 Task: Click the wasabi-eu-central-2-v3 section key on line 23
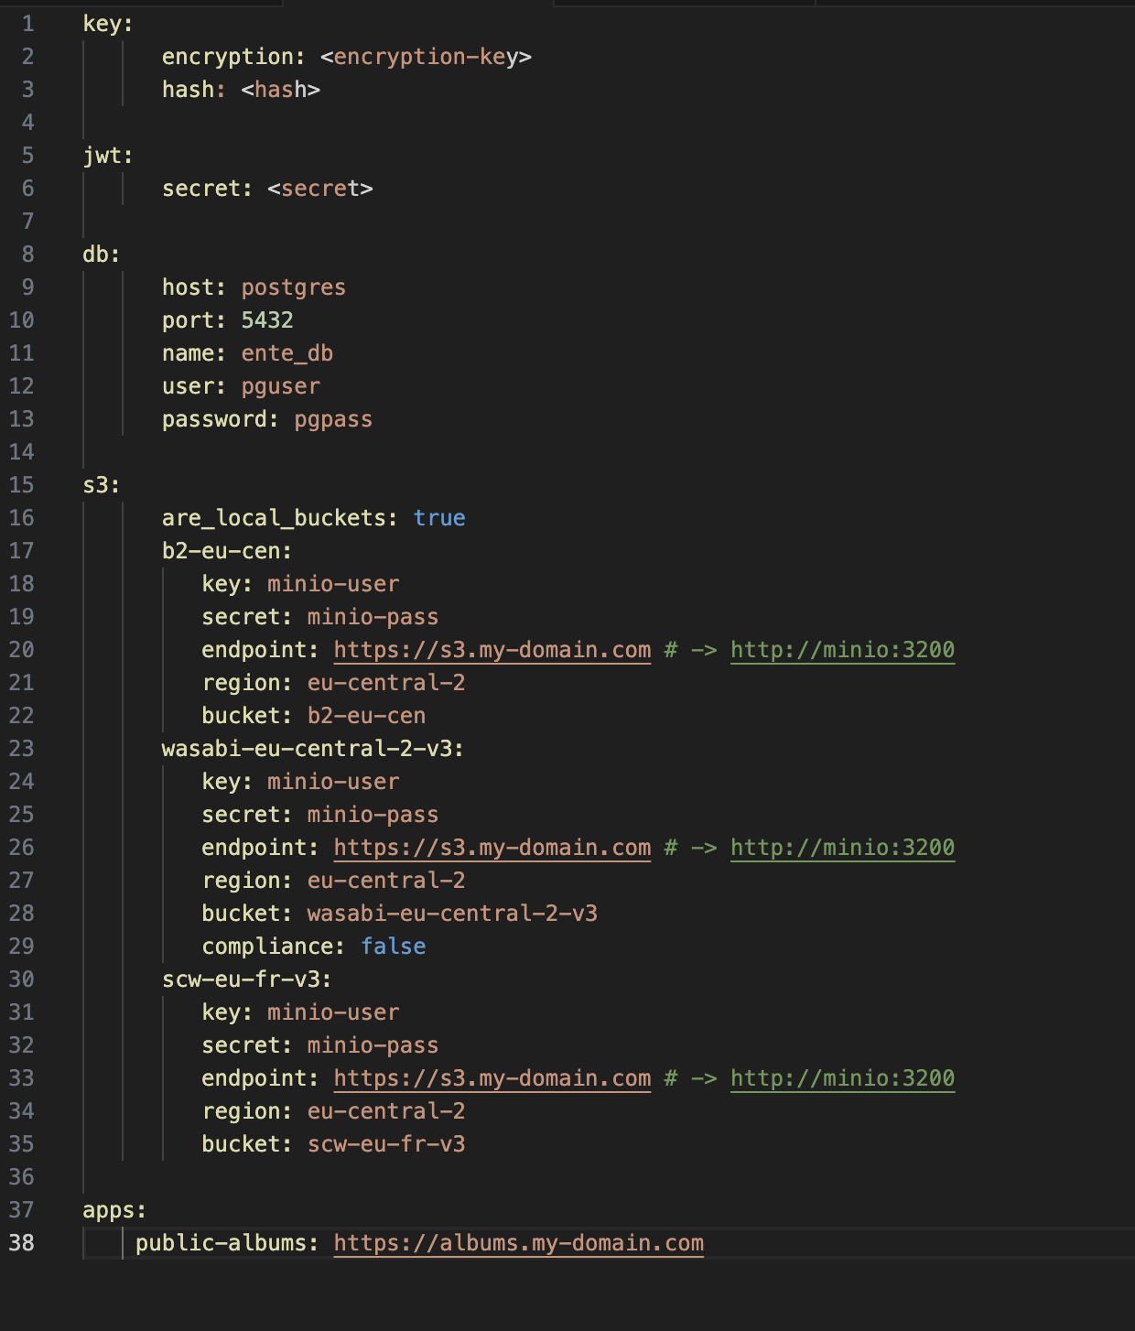311,749
